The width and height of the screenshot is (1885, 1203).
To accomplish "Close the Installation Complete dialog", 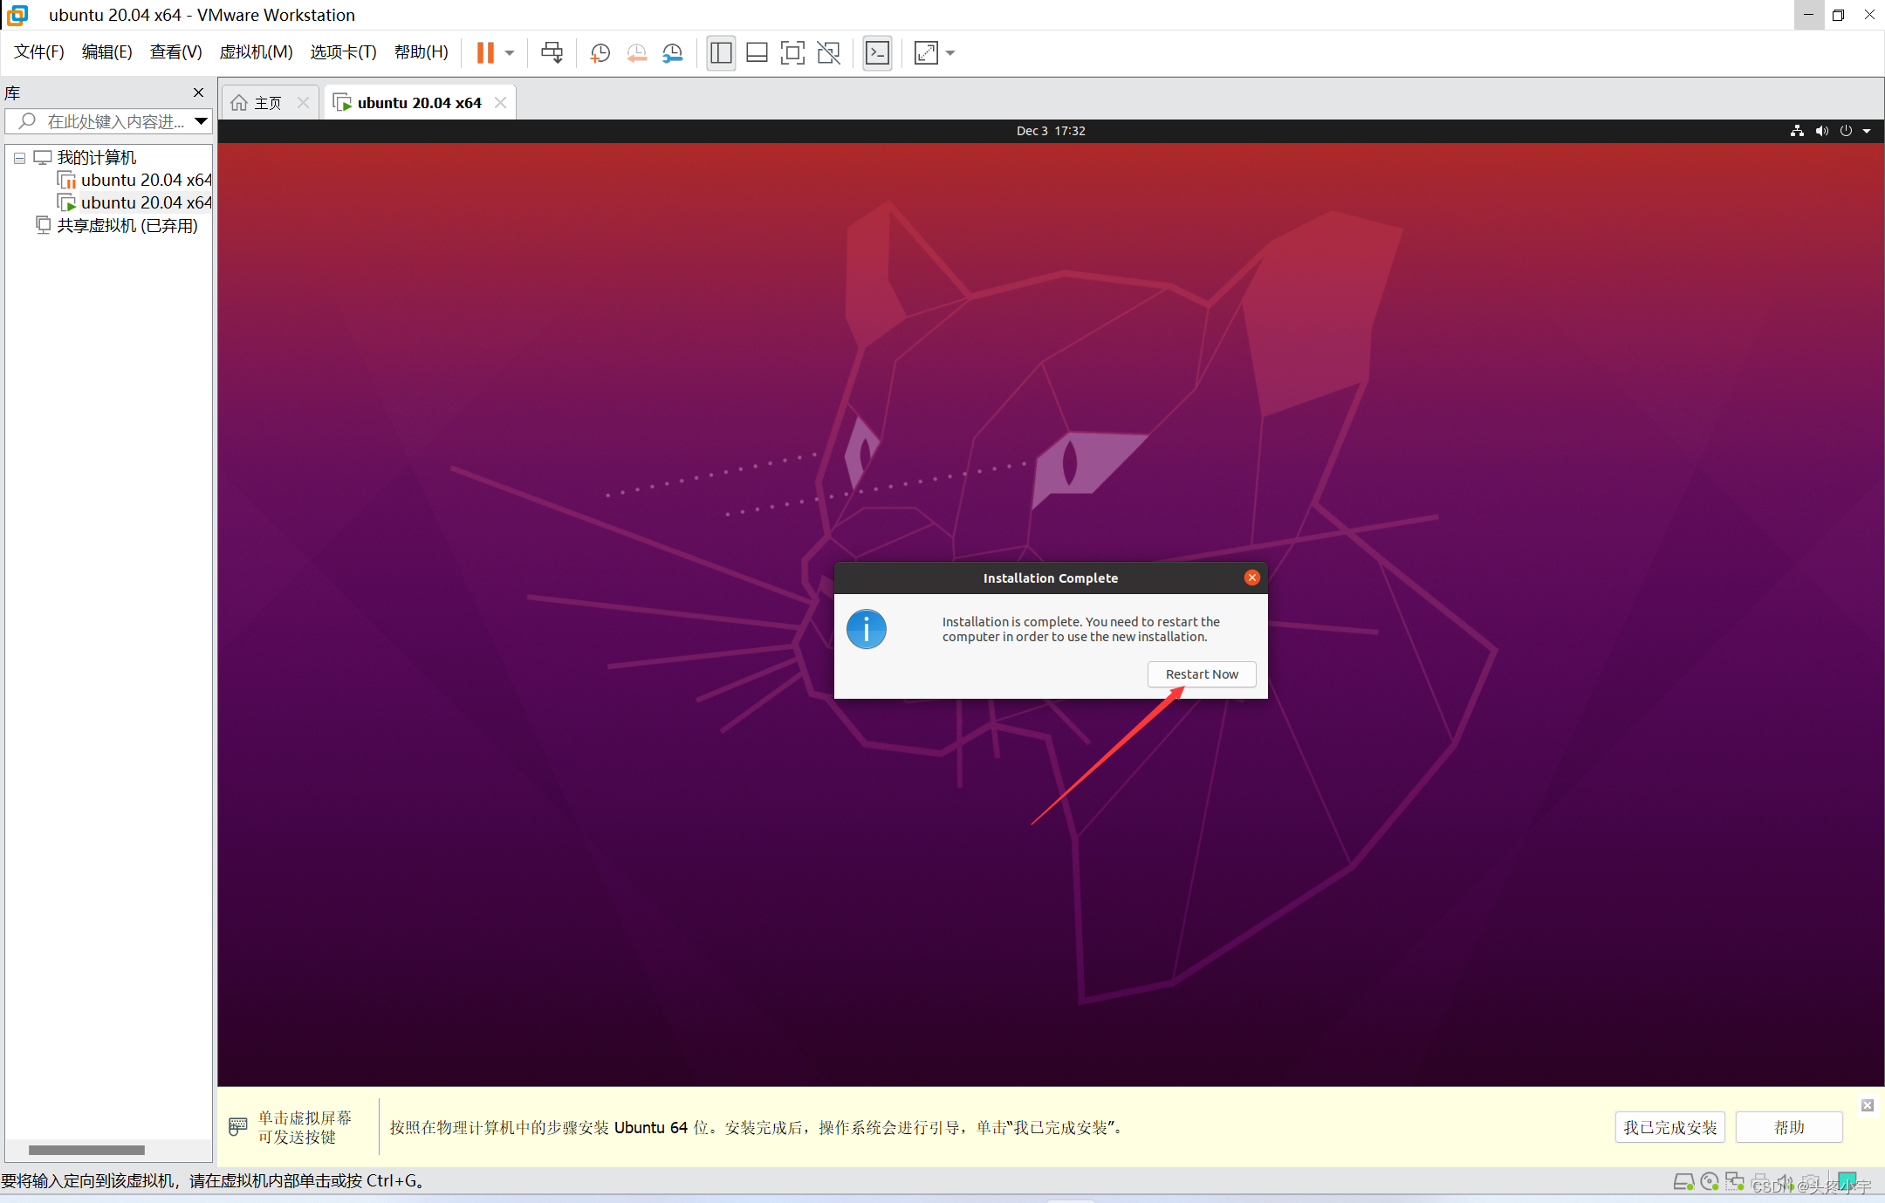I will coord(1251,577).
